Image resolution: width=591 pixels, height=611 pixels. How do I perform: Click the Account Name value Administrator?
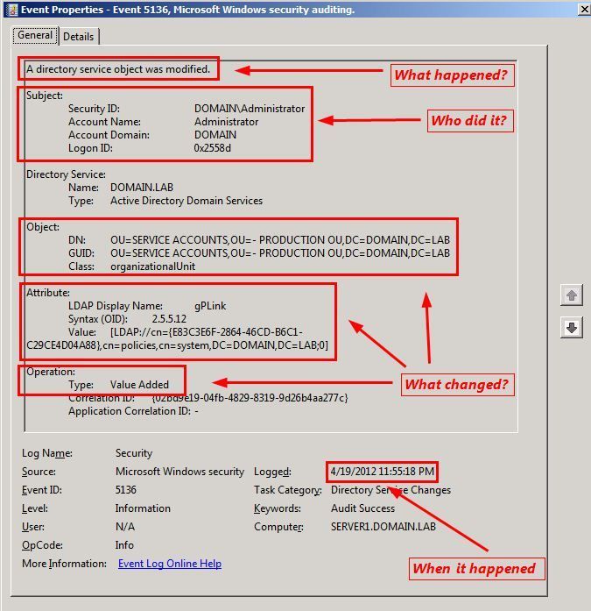coord(226,122)
